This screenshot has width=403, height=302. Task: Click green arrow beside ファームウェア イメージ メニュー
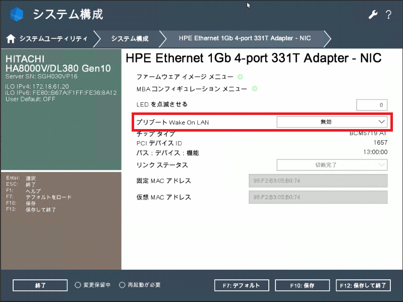coord(240,77)
